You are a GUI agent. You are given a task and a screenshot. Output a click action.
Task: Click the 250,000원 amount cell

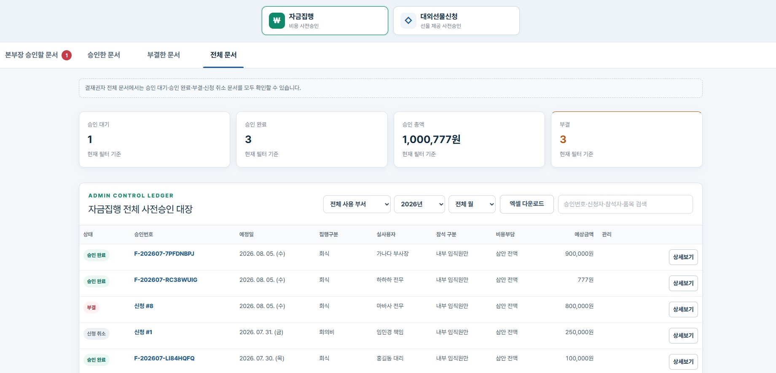(580, 332)
